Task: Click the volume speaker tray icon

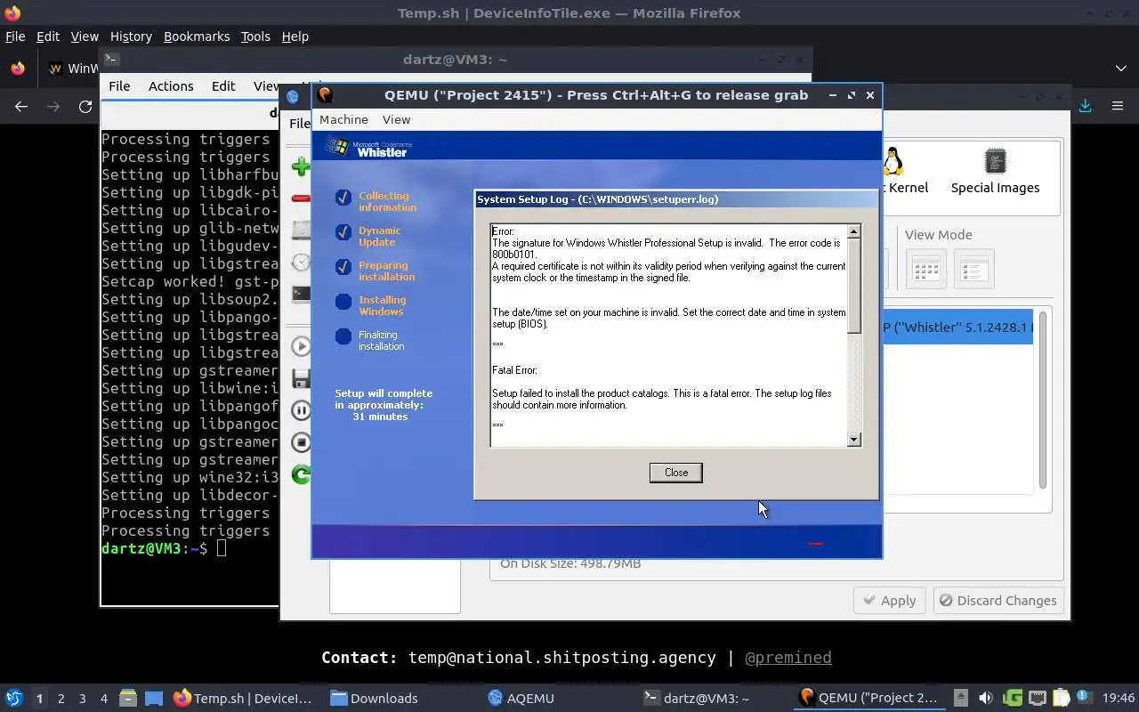Action: pyautogui.click(x=985, y=699)
